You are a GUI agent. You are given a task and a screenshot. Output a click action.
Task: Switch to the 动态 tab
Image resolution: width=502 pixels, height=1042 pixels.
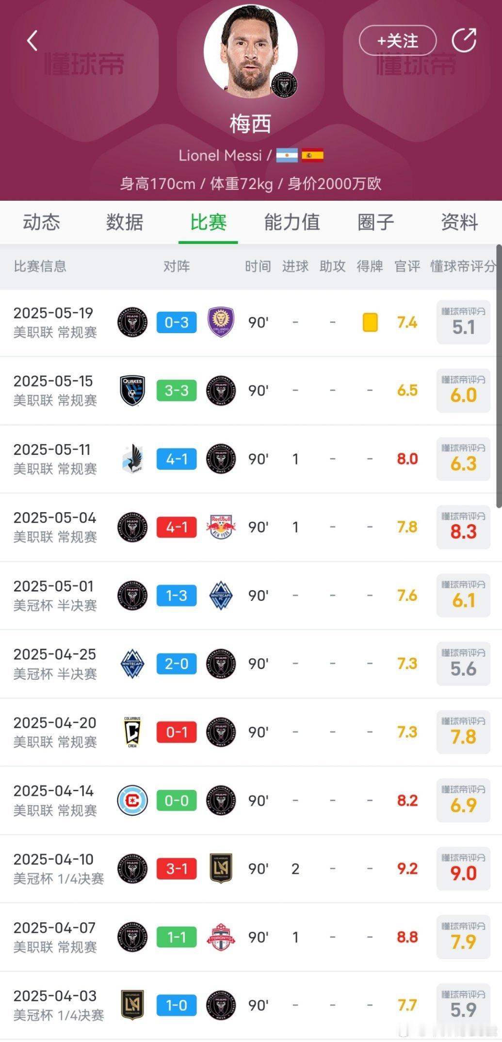point(42,222)
